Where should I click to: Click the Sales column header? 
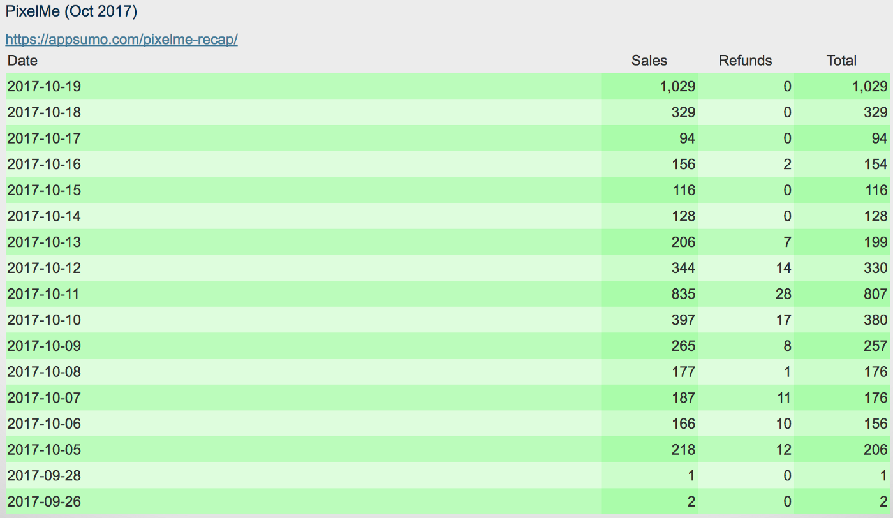pyautogui.click(x=649, y=61)
